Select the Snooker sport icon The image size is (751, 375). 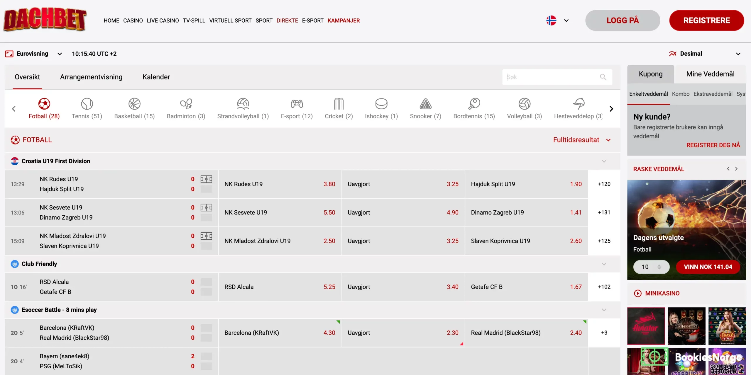425,104
